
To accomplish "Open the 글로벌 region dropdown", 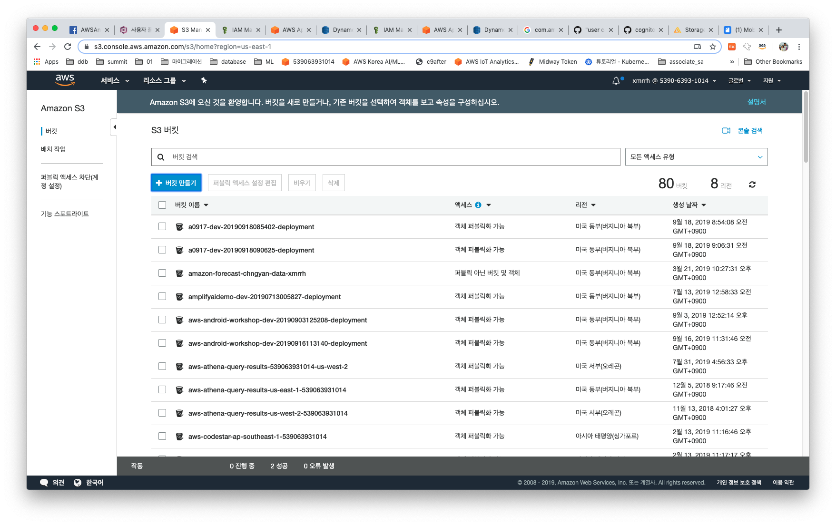I will tap(739, 81).
